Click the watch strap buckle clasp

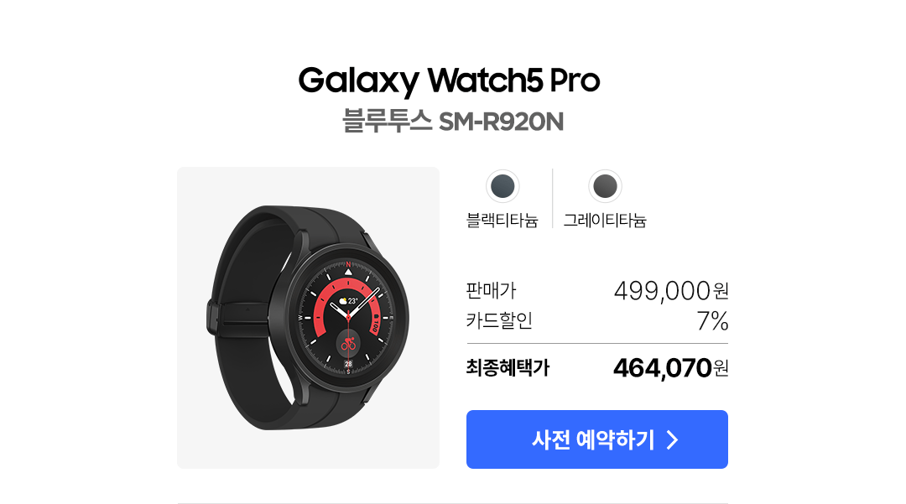(214, 318)
